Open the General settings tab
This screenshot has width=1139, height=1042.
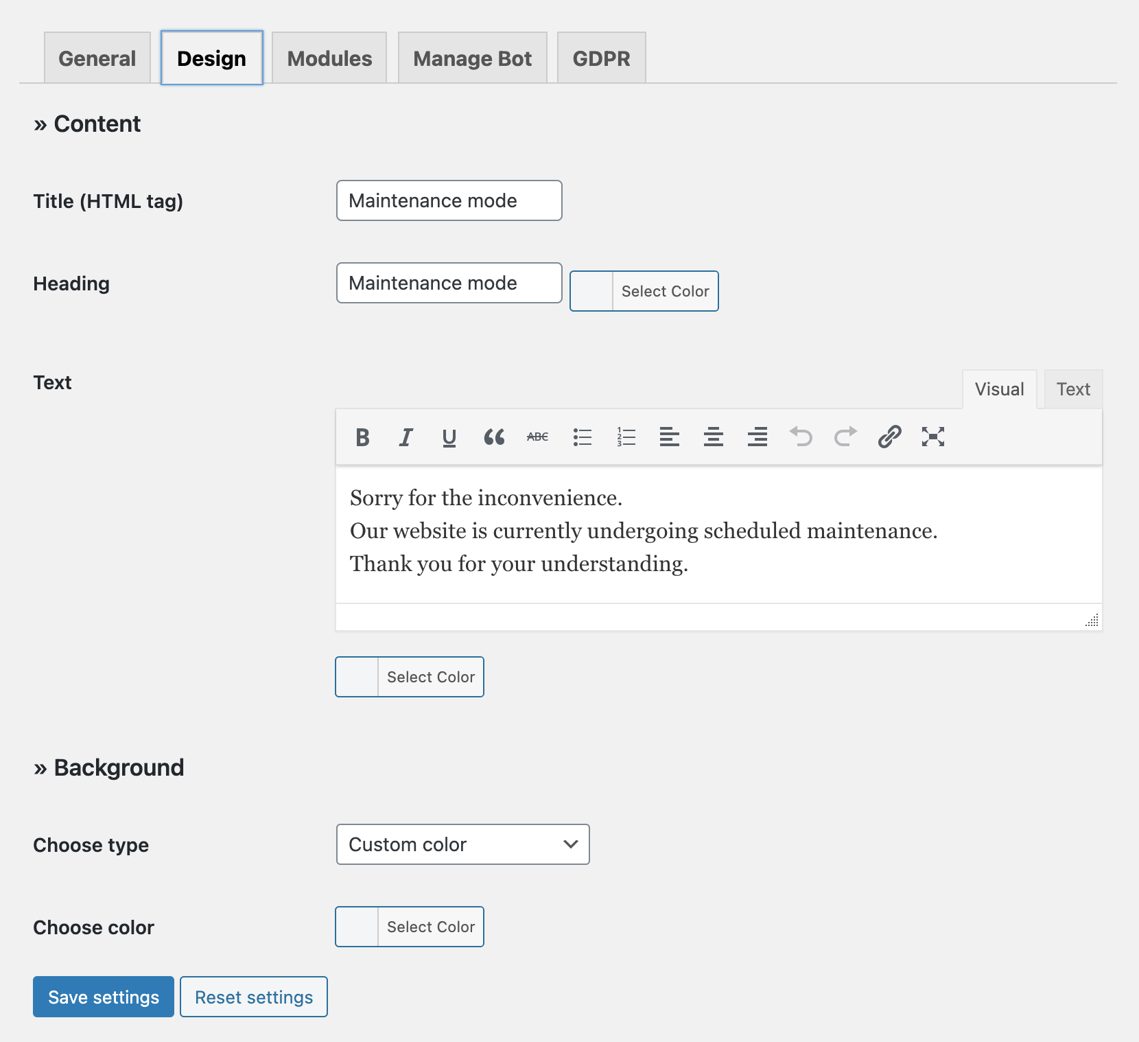97,58
